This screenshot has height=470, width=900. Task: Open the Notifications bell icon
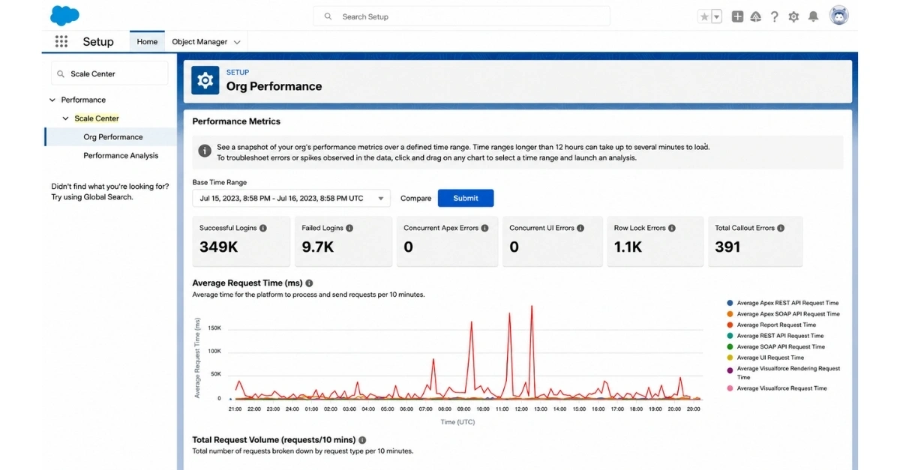point(813,16)
